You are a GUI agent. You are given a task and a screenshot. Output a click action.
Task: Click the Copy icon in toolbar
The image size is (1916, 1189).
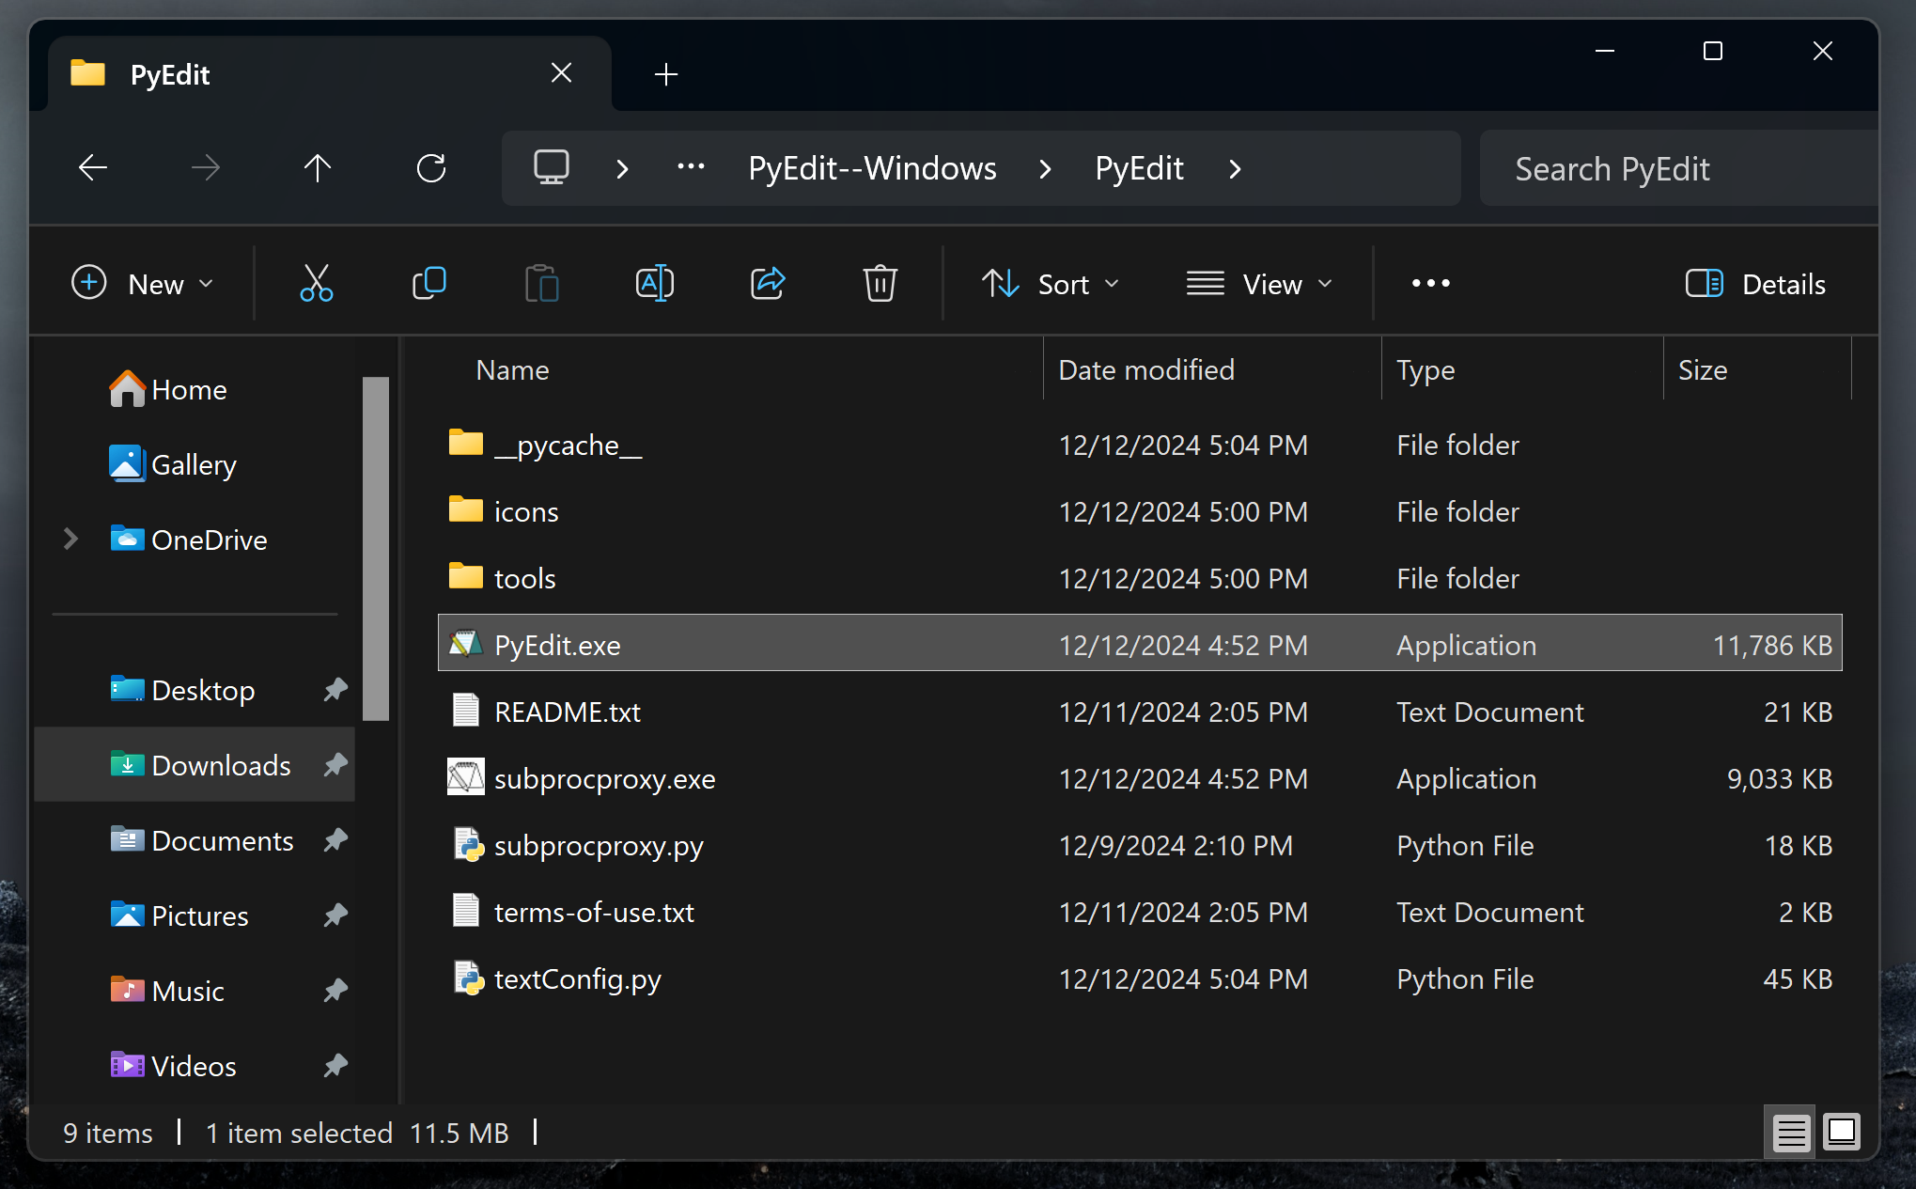click(429, 283)
